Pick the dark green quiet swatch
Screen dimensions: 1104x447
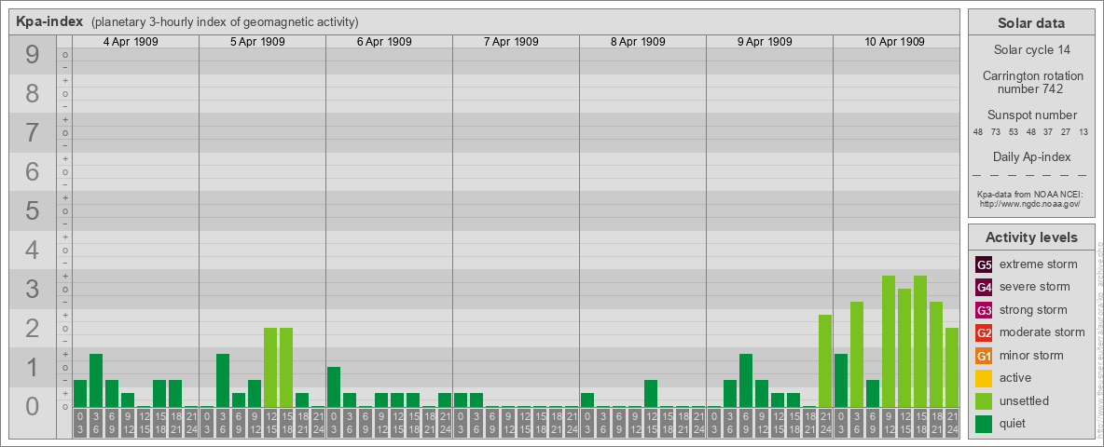tap(984, 424)
